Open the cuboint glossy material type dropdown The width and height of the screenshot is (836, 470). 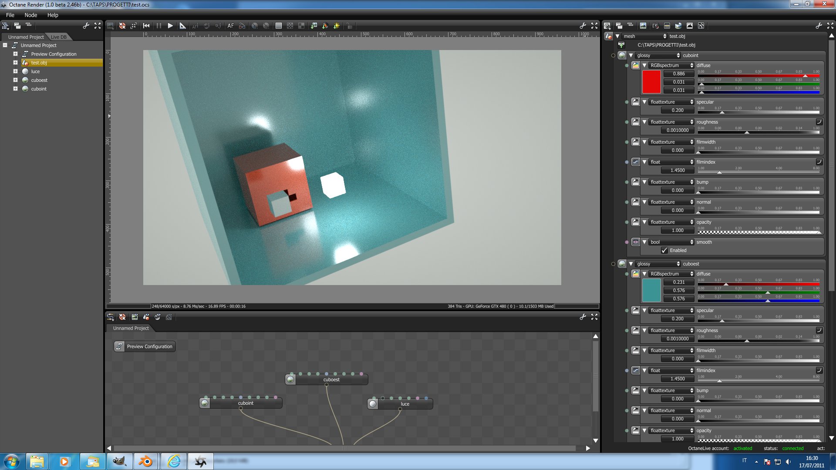[x=657, y=55]
